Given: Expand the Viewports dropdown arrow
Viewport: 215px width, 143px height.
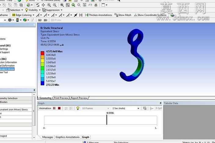Looking at the screenshot, I should pyautogui.click(x=107, y=5).
